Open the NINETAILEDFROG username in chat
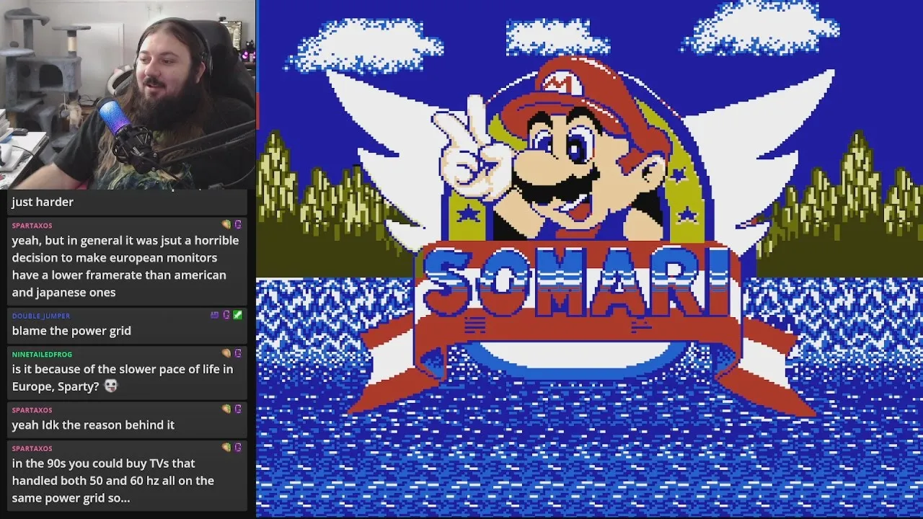The width and height of the screenshot is (923, 519). tap(42, 354)
